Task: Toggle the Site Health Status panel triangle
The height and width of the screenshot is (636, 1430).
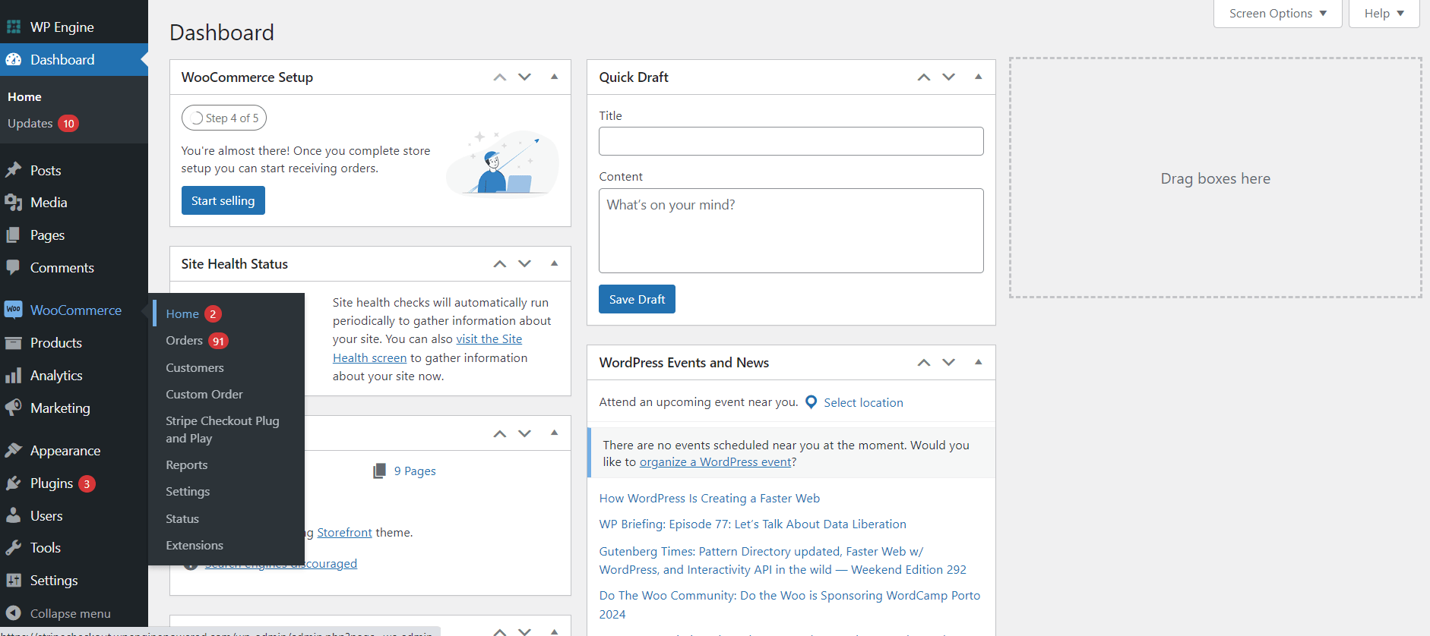Action: [554, 263]
